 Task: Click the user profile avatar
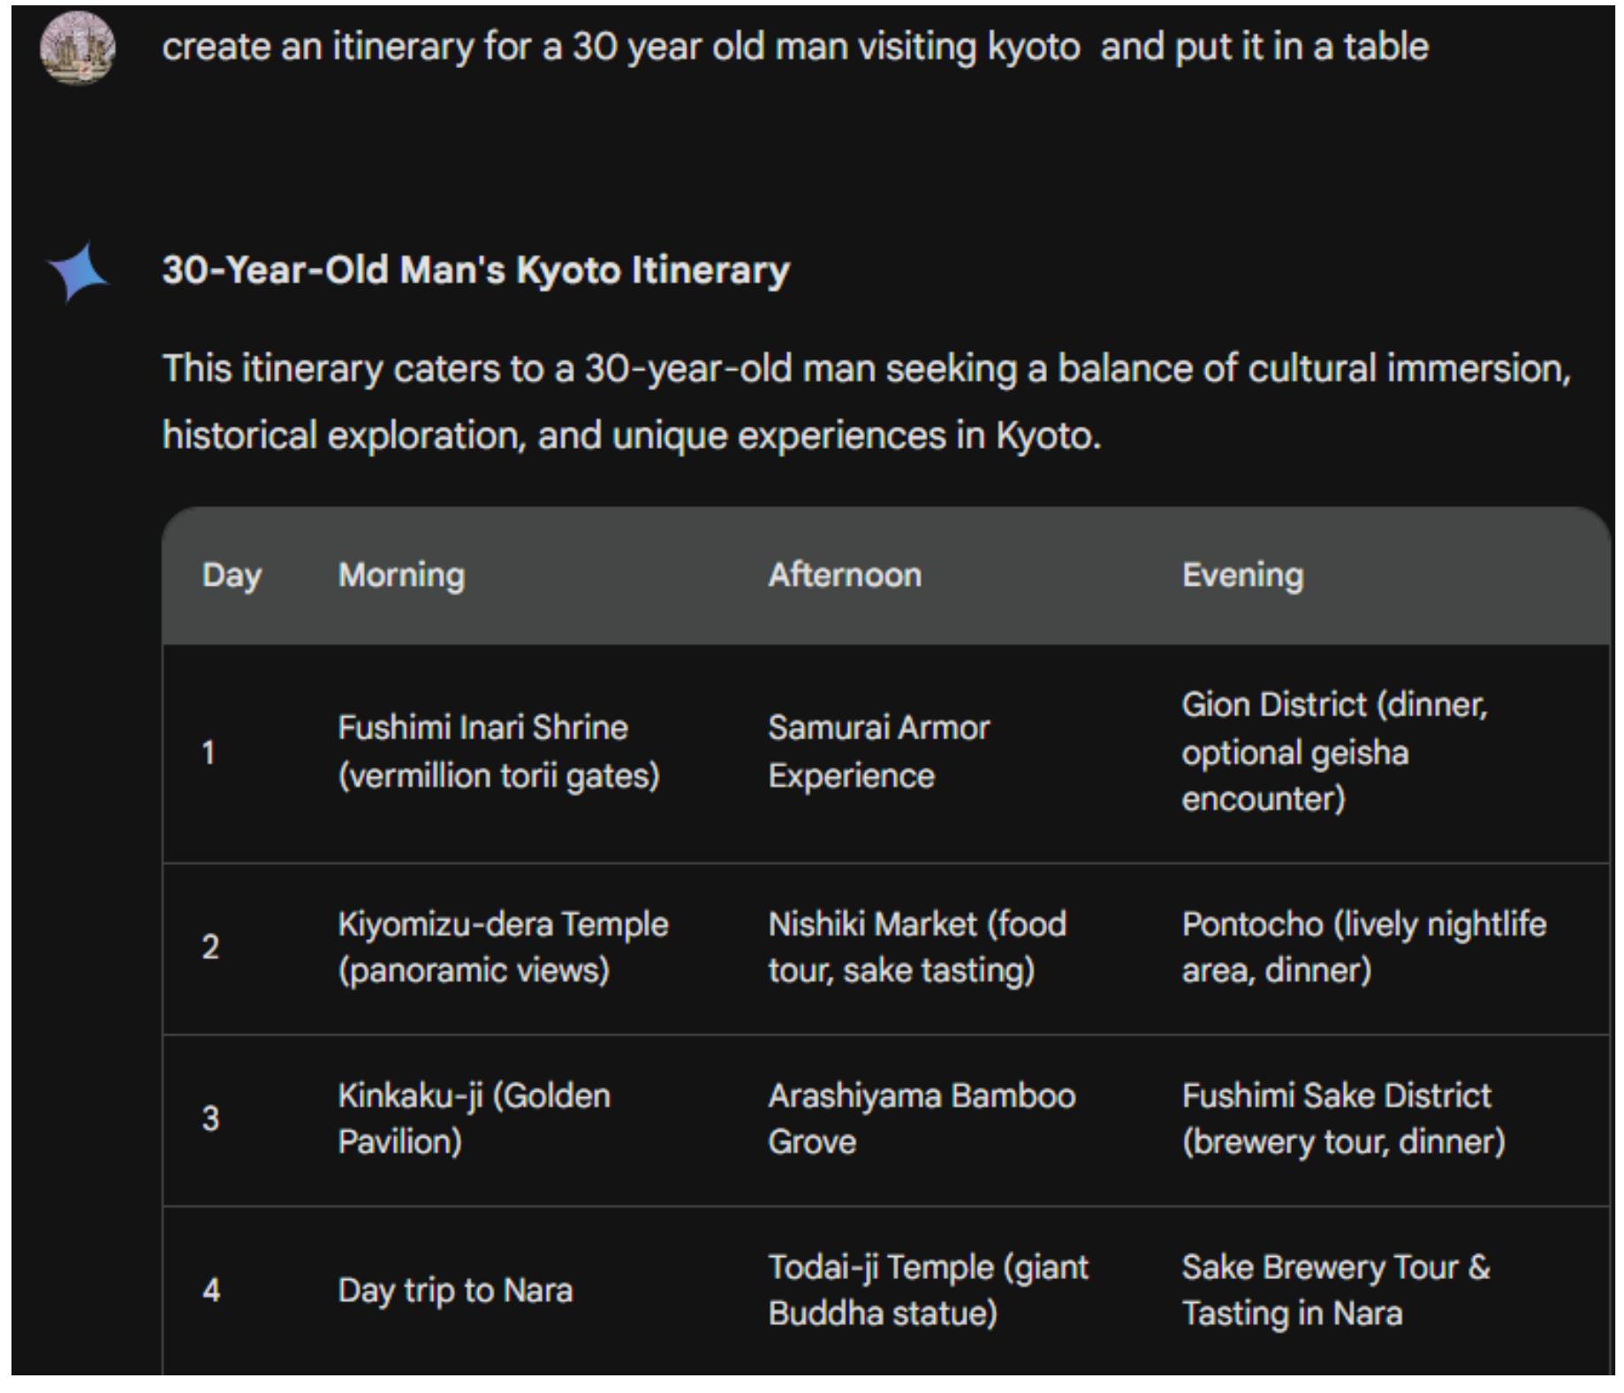coord(78,48)
